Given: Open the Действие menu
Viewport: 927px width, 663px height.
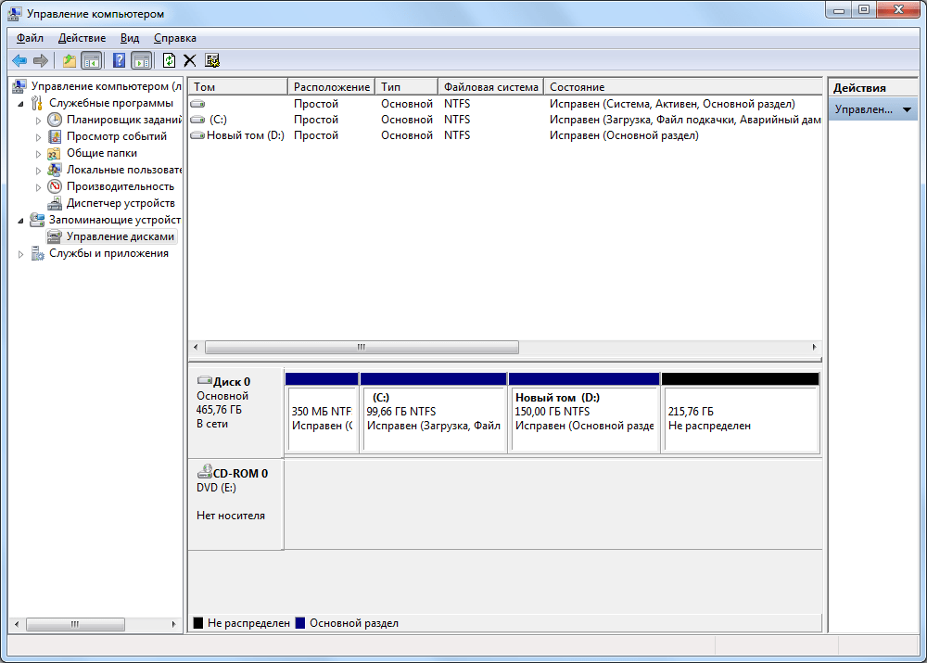Looking at the screenshot, I should tap(82, 38).
